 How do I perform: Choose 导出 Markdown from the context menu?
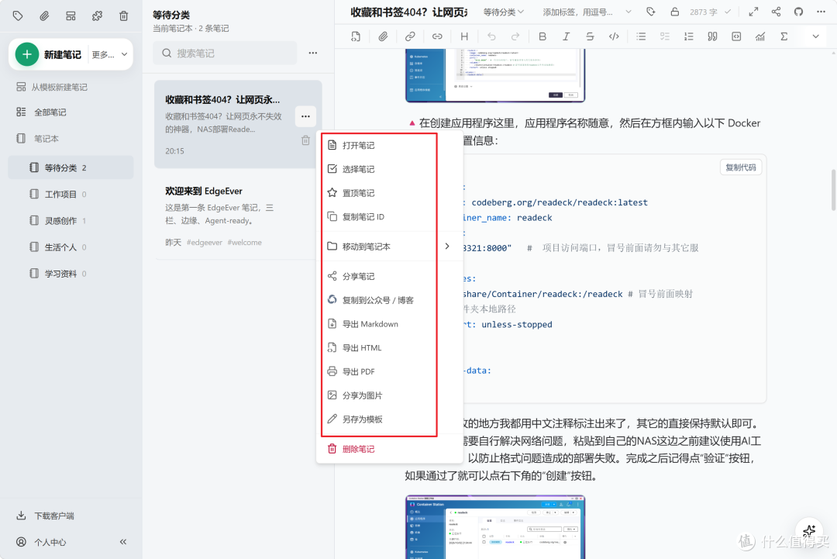390,324
